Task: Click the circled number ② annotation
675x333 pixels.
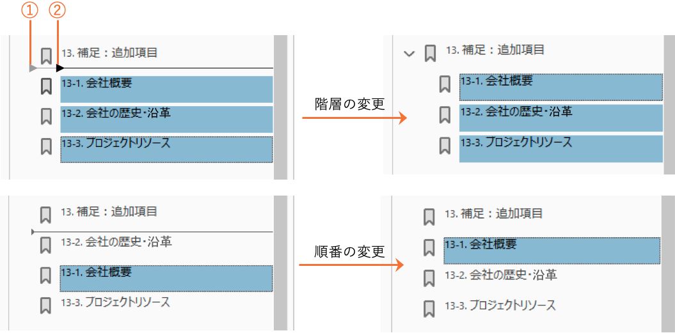Action: (x=58, y=10)
